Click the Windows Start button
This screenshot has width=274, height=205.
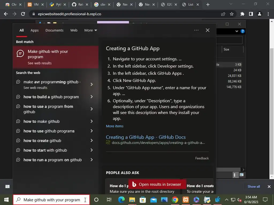[6, 200]
